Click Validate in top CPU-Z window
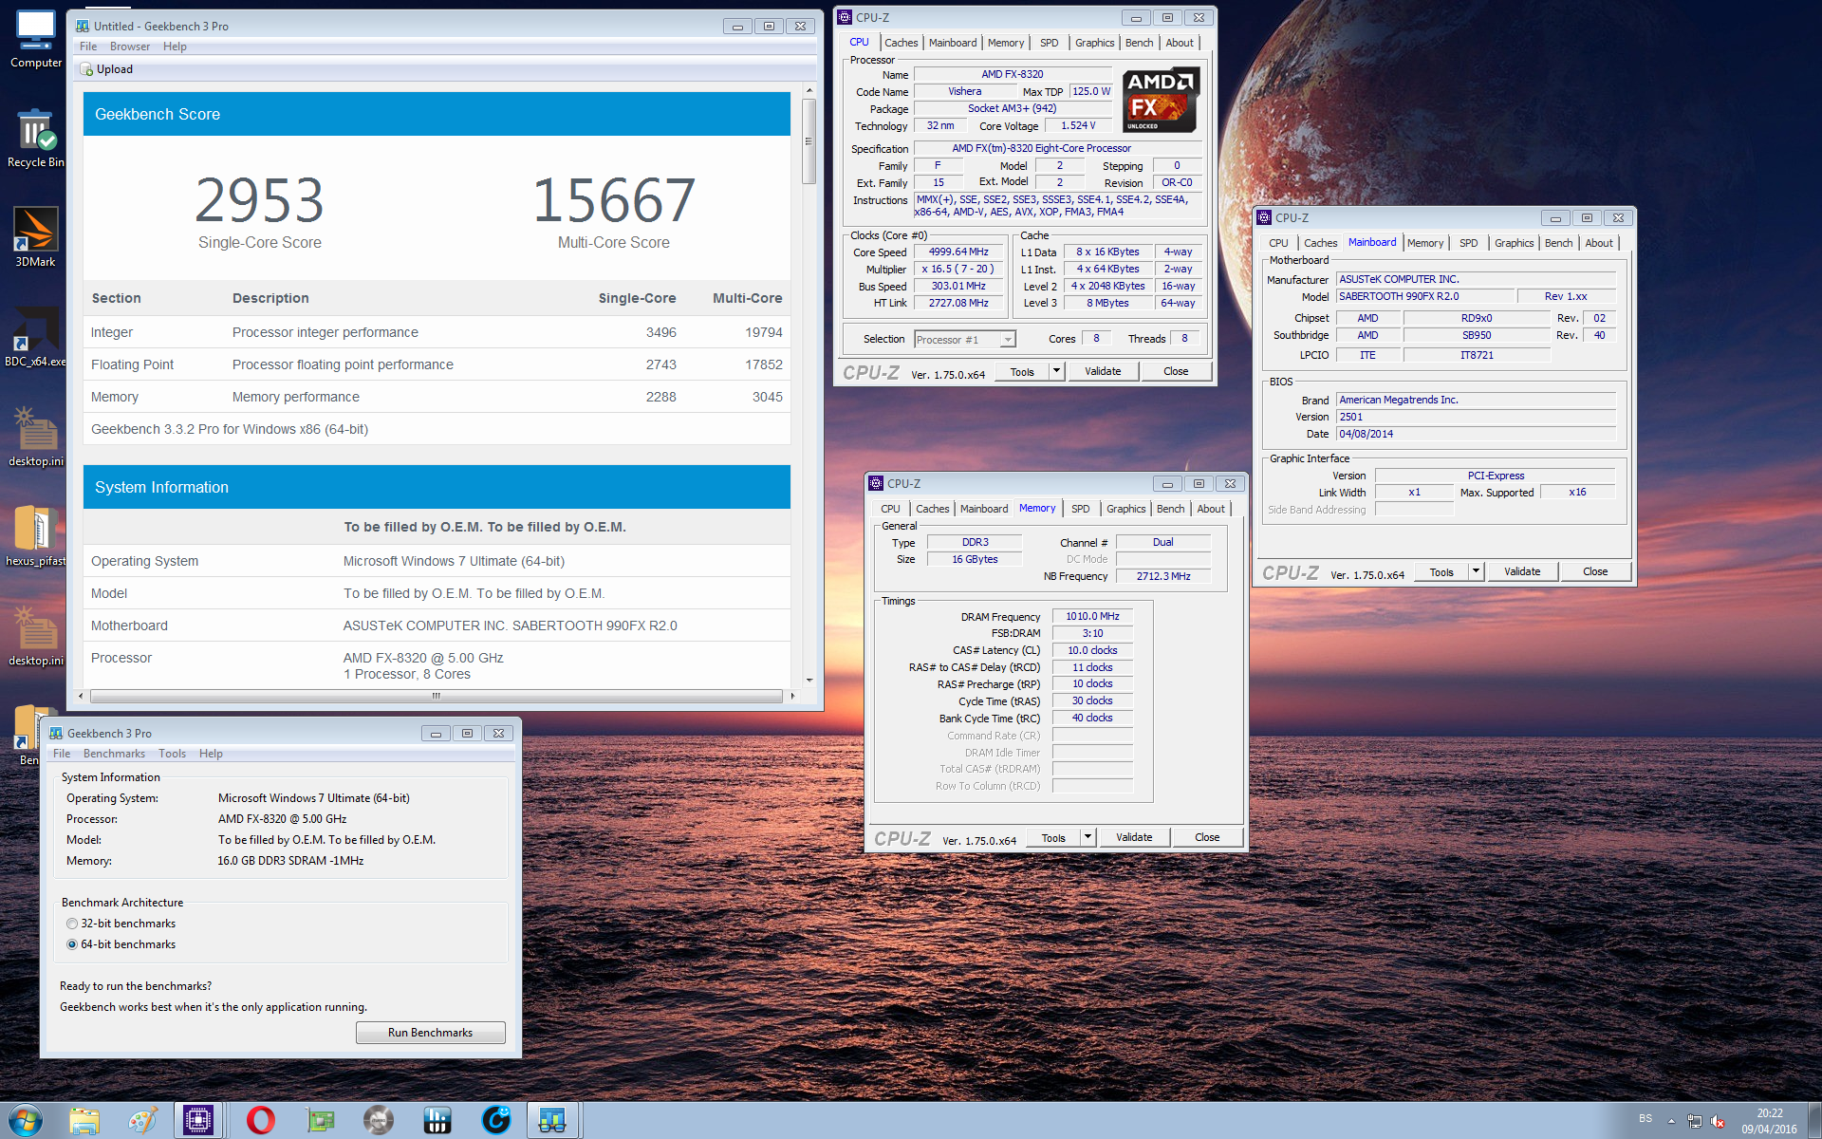The image size is (1822, 1139). pyautogui.click(x=1103, y=371)
